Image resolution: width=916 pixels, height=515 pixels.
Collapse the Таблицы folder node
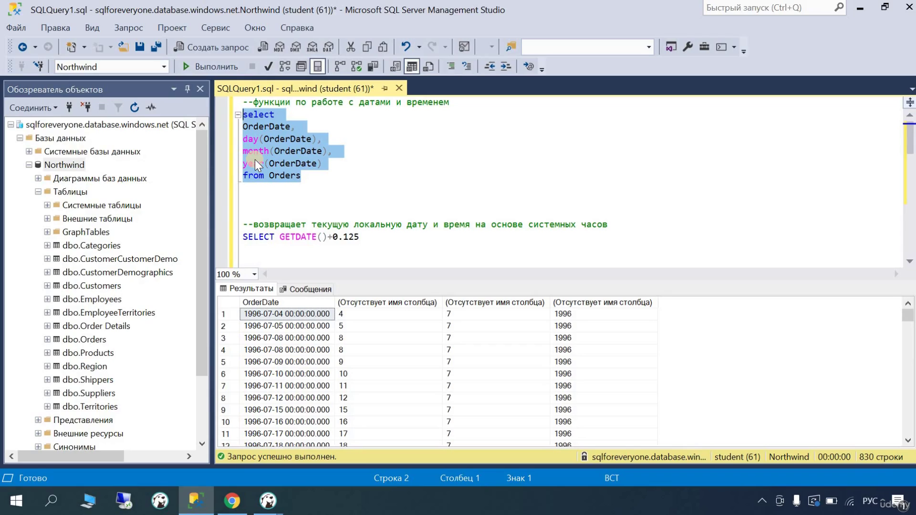[38, 192]
